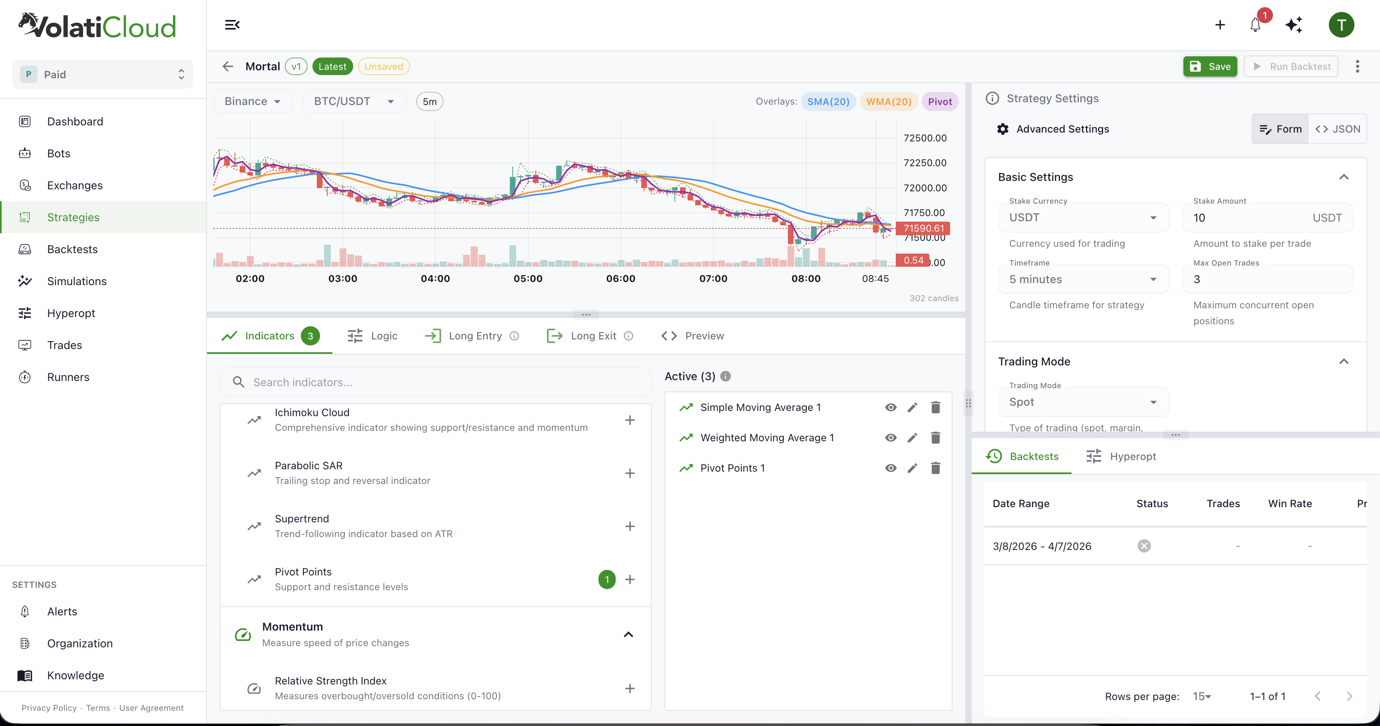Collapse the sidebar using the toggle icon

click(232, 25)
